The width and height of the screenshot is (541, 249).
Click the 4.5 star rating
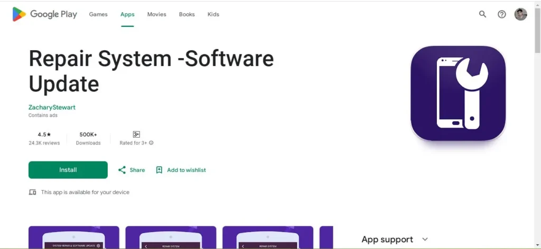44,135
